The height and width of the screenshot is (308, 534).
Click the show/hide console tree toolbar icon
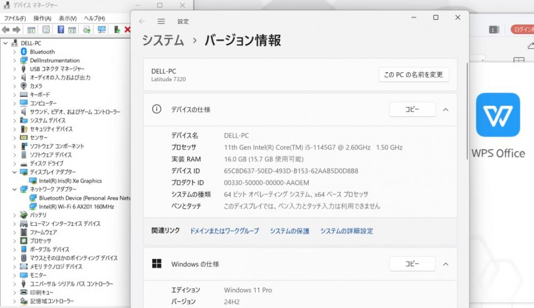(x=32, y=30)
